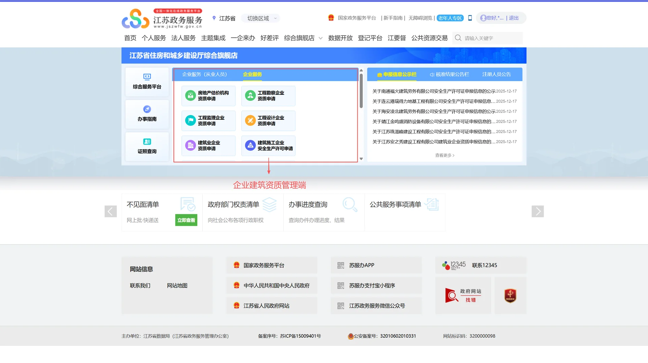Open 工程监理企业资质申请 service icon
The height and width of the screenshot is (363, 648).
click(208, 121)
